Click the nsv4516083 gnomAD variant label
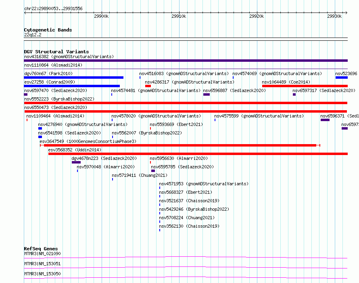 click(184, 73)
